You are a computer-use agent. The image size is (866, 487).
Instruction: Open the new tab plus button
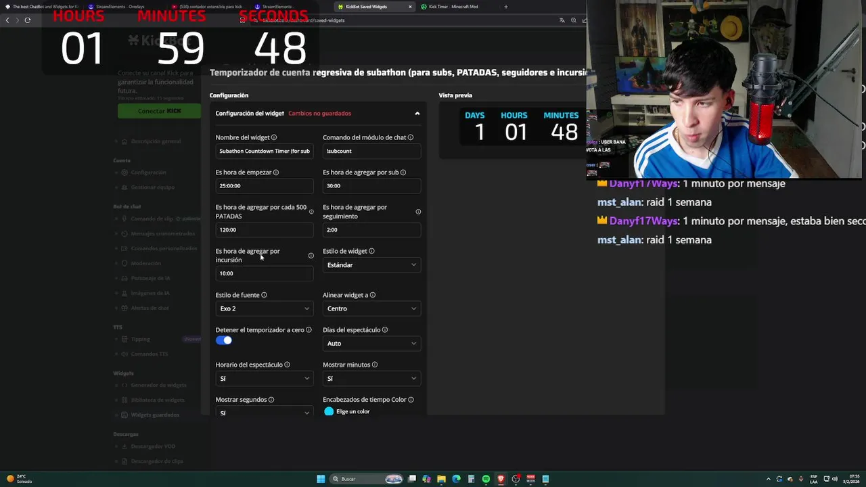[506, 7]
